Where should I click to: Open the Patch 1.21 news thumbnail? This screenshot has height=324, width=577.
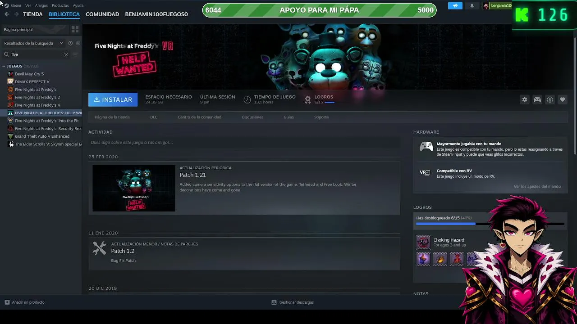coord(134,188)
